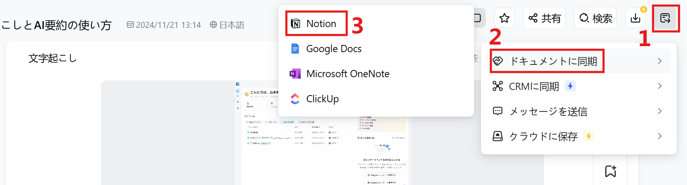This screenshot has height=185, width=687.
Task: Click the message bubble icon
Action: 498,111
